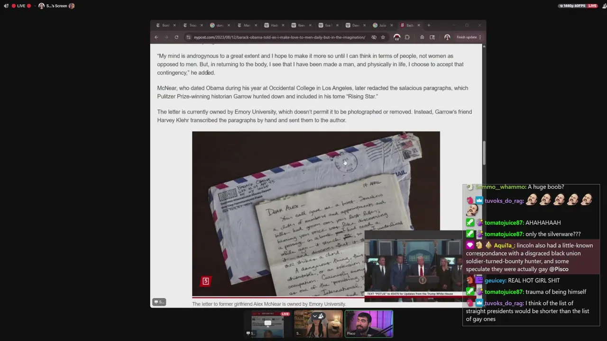Click geuicey's username in chat
This screenshot has height=341, width=607.
(495, 280)
